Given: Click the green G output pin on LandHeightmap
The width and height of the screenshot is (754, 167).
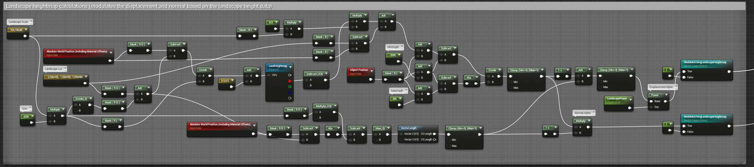Looking at the screenshot, I should point(290,87).
